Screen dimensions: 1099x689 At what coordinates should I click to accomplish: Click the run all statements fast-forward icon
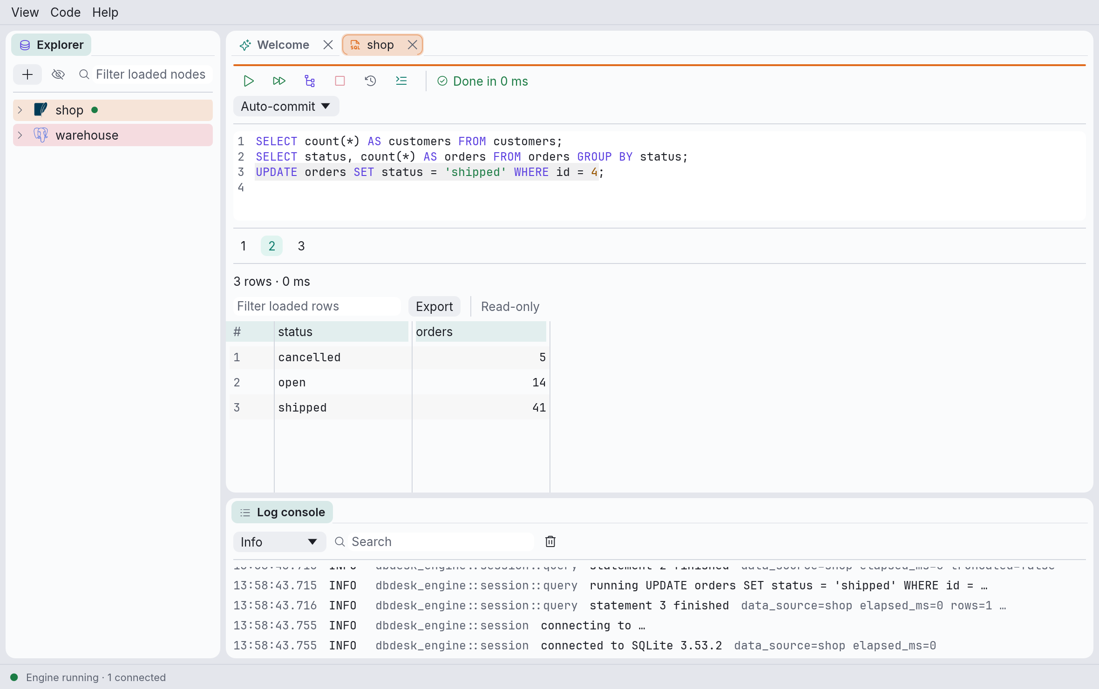click(x=279, y=81)
